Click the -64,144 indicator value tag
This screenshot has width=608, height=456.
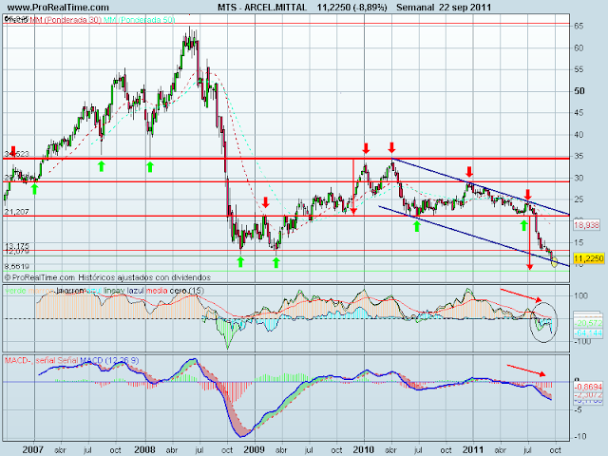tap(589, 333)
